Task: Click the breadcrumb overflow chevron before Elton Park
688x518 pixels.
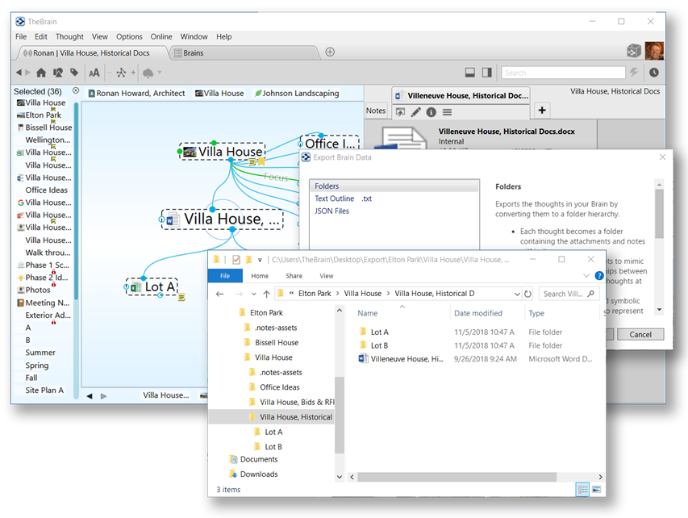Action: pos(291,293)
